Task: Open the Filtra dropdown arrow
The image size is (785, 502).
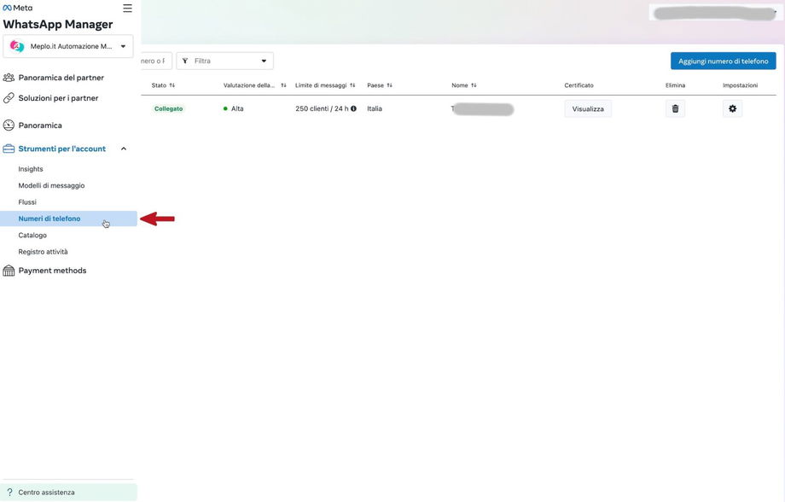Action: coord(264,61)
